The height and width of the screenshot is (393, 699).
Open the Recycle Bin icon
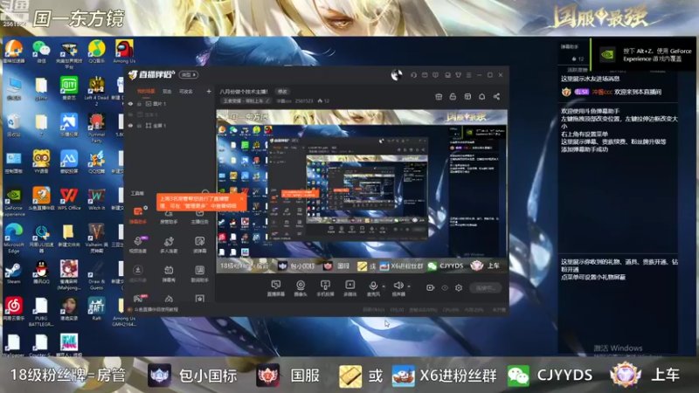pos(13,125)
